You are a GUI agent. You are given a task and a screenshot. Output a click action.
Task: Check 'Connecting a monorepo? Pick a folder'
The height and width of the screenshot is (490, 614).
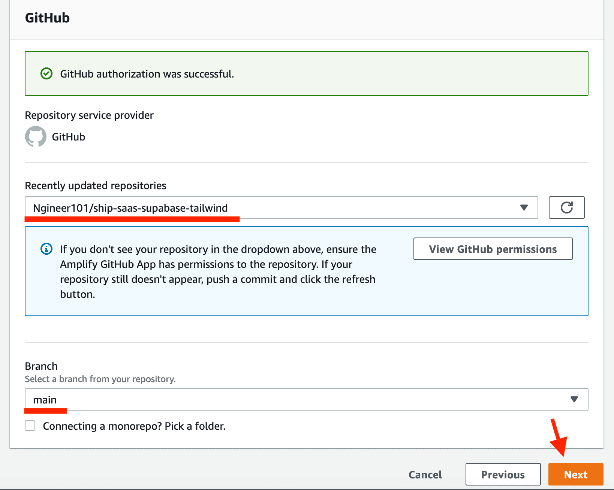point(30,426)
